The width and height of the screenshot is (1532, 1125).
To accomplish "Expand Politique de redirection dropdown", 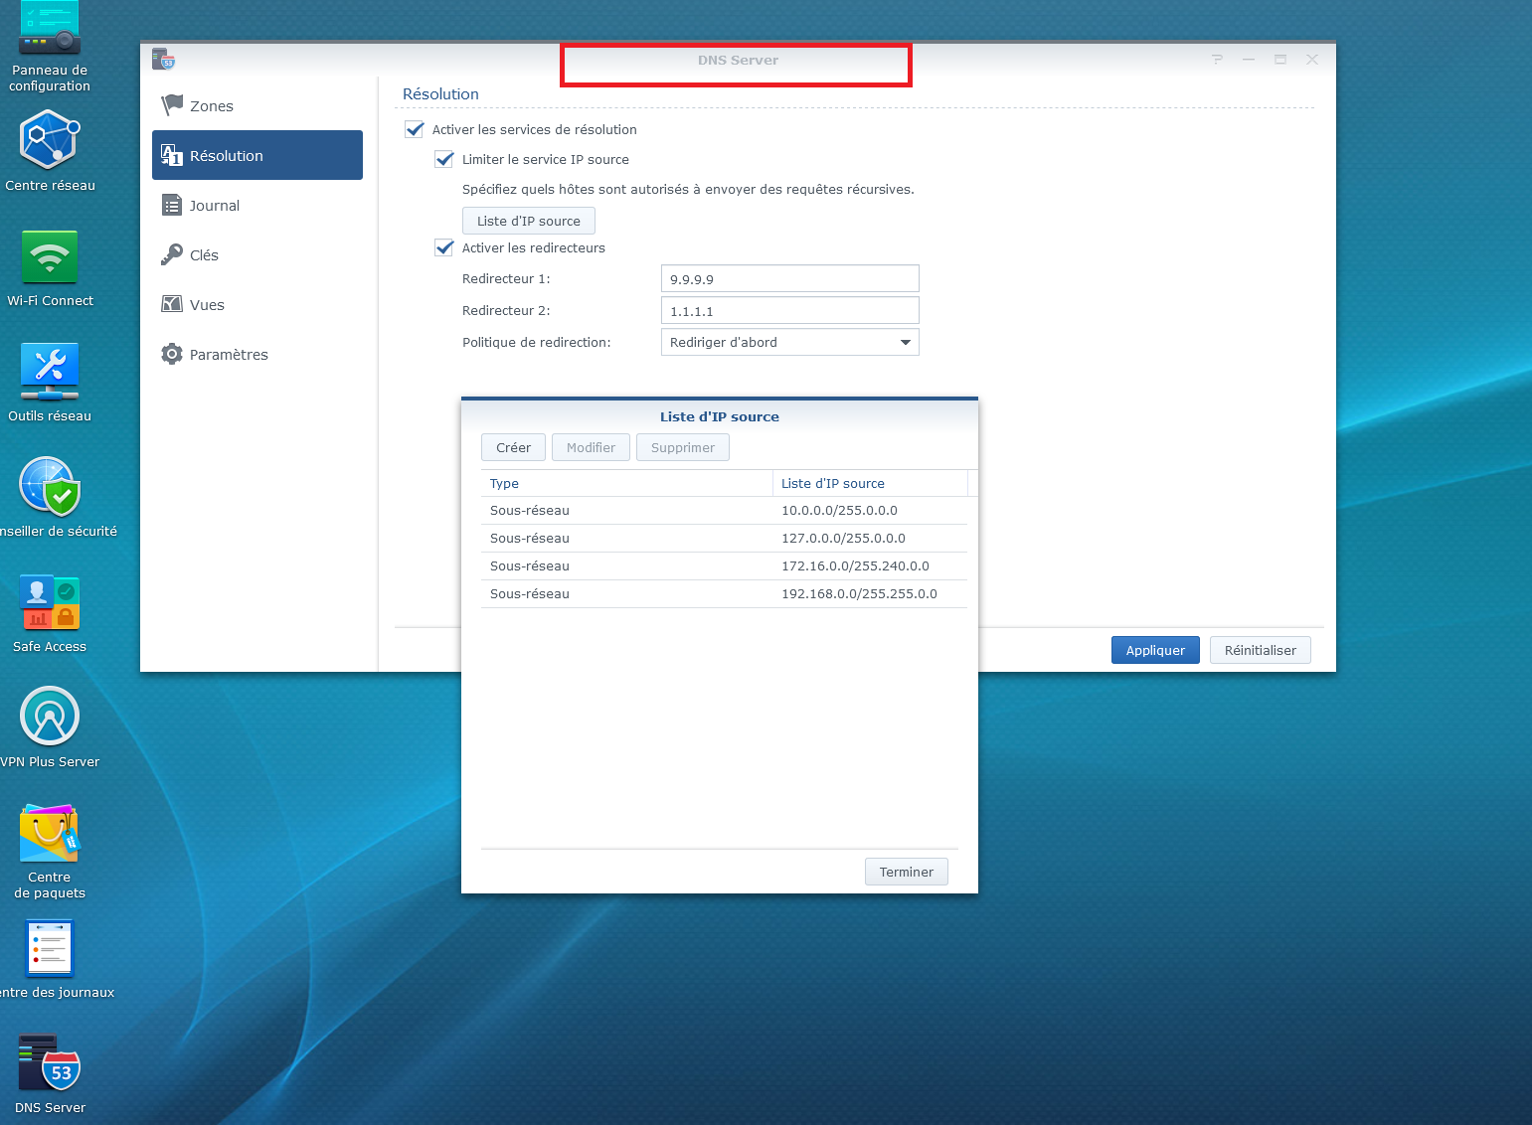I will pos(789,343).
